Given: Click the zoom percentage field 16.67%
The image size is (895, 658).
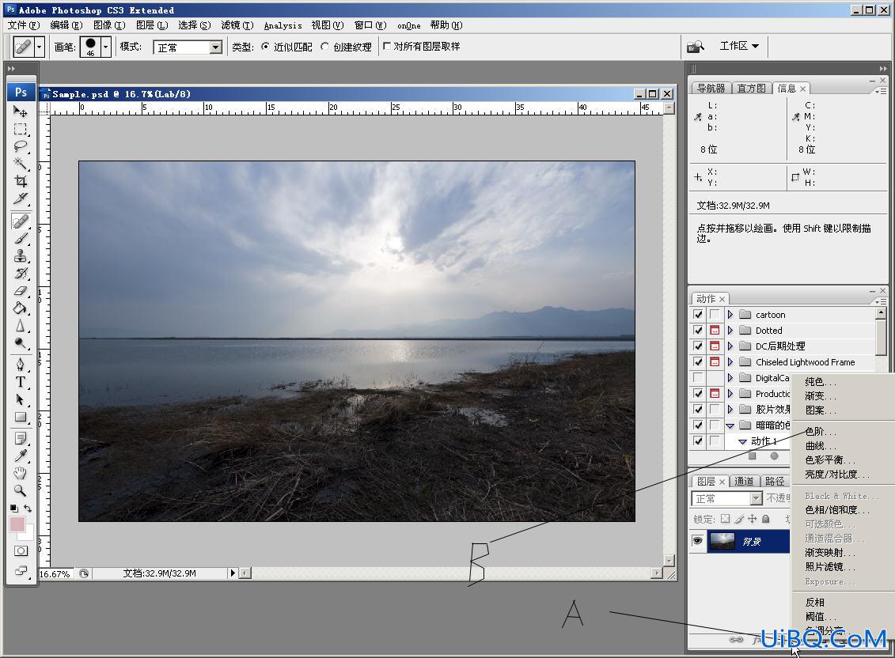Looking at the screenshot, I should click(x=55, y=573).
